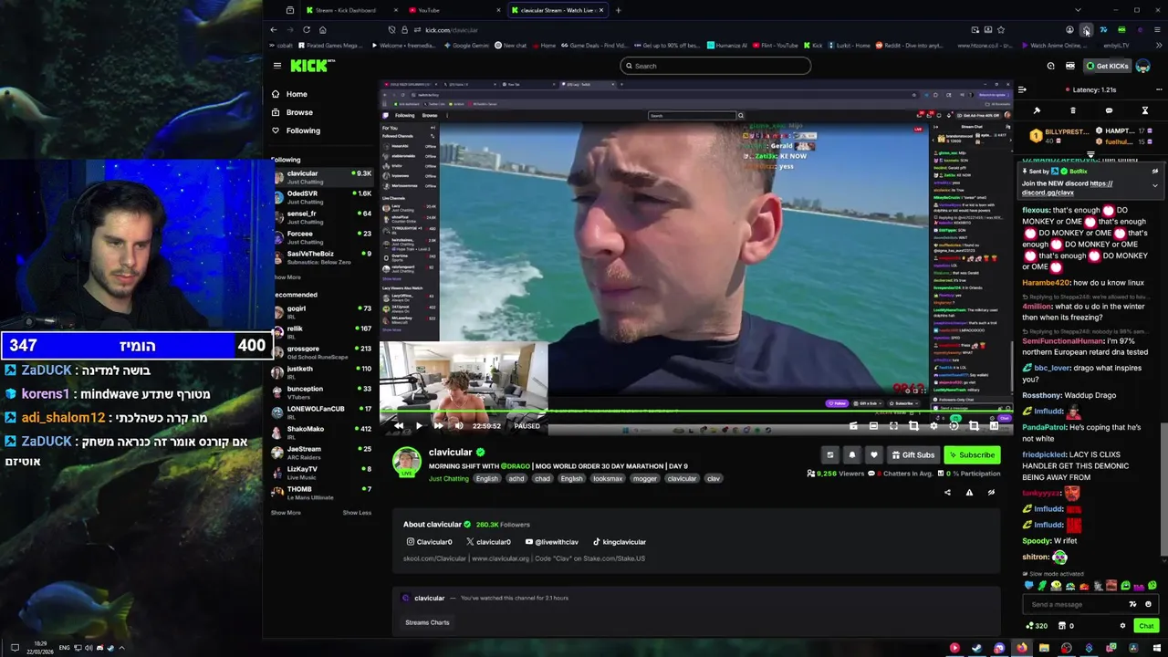1168x657 pixels.
Task: Open Watch Anime Online bookmark
Action: click(x=1055, y=46)
